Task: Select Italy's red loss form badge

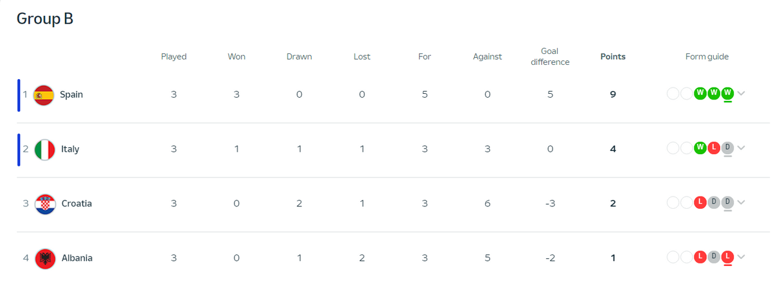Action: click(714, 148)
